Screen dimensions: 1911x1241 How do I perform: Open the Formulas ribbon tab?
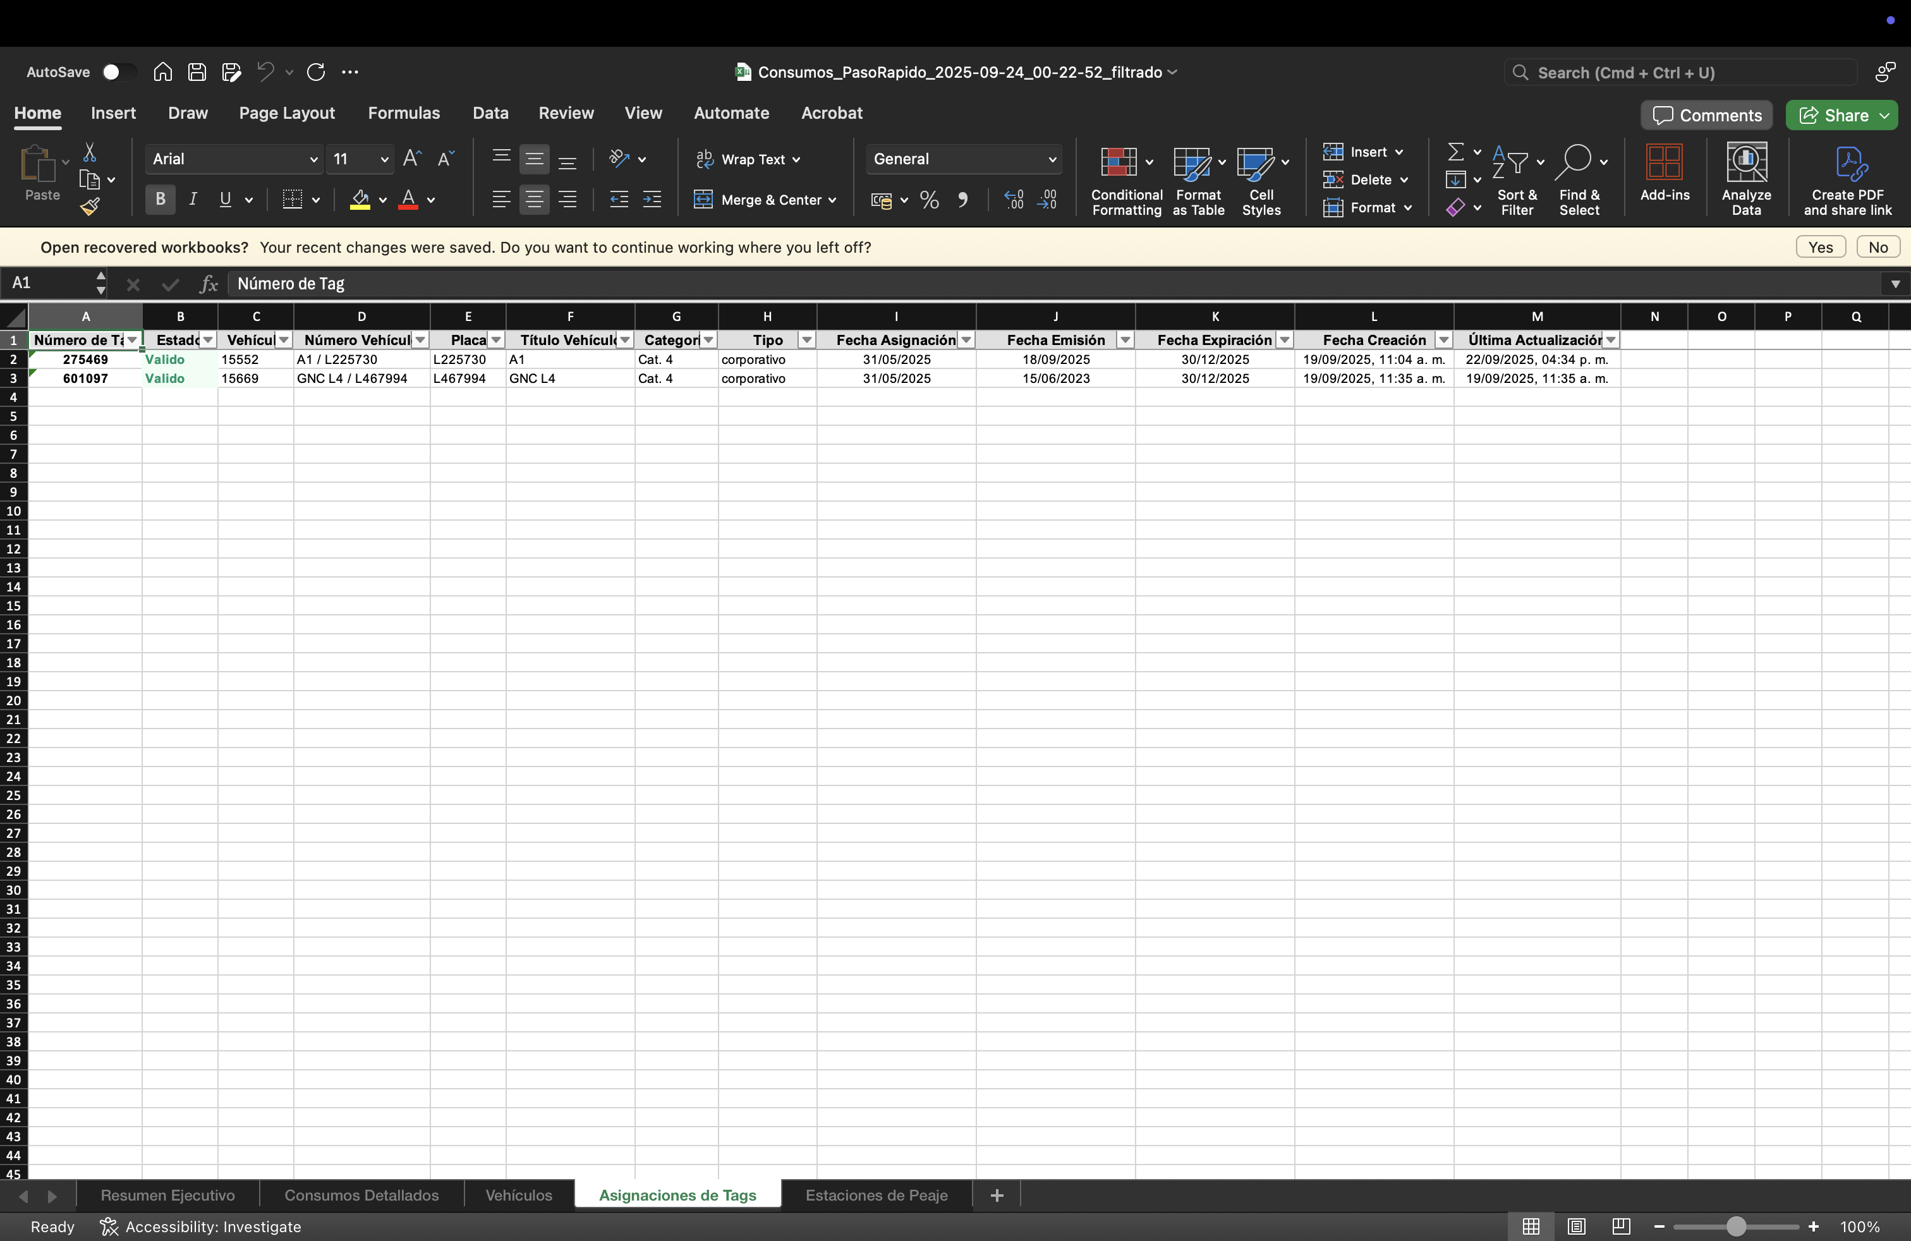(x=403, y=113)
